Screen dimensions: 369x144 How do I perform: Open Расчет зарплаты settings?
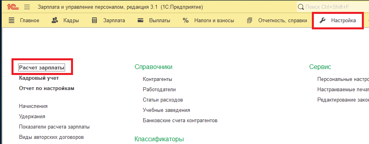point(42,68)
